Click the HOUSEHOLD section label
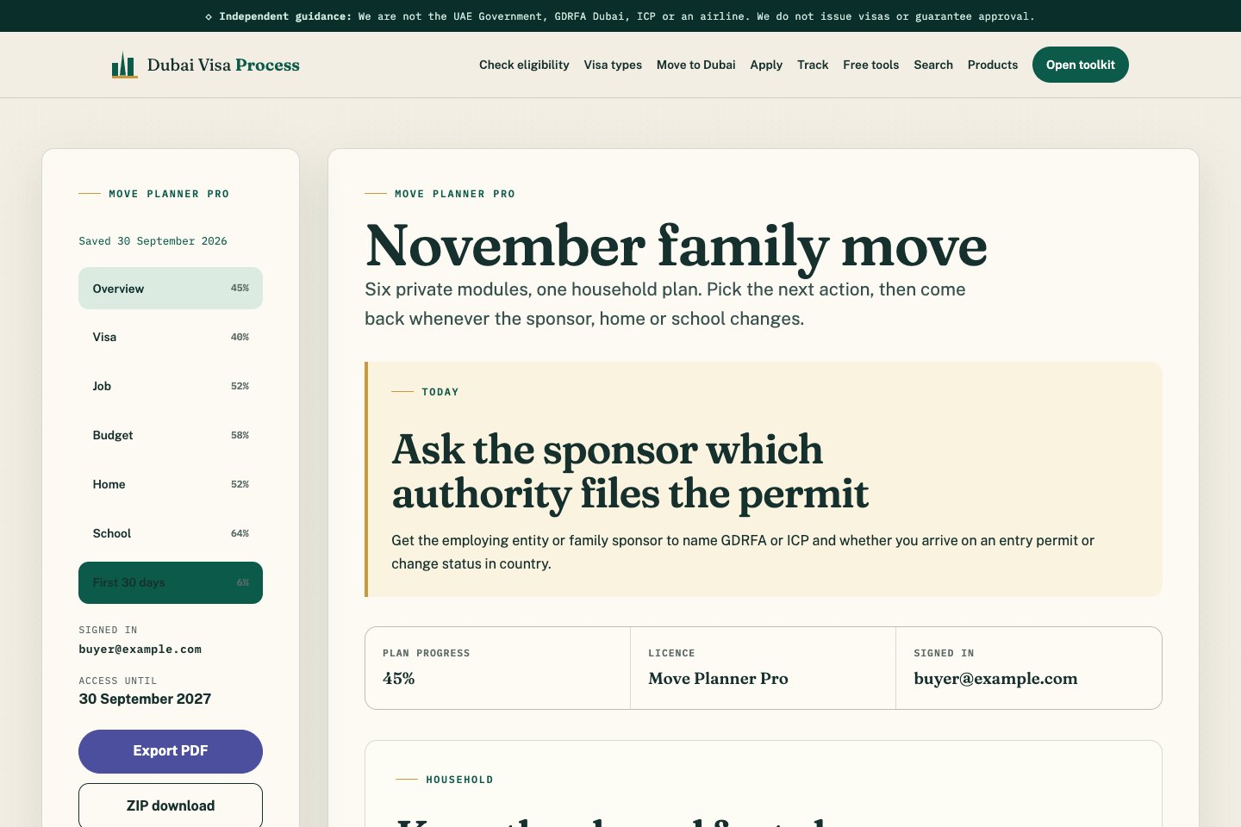1241x827 pixels. pyautogui.click(x=459, y=780)
